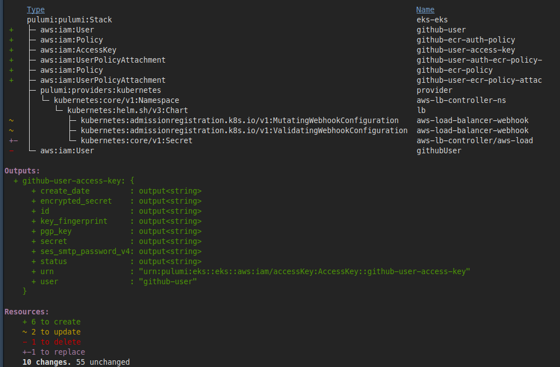Screen dimensions: 560x367
Task: Click the key_fingerprint output key
Action: coord(73,221)
